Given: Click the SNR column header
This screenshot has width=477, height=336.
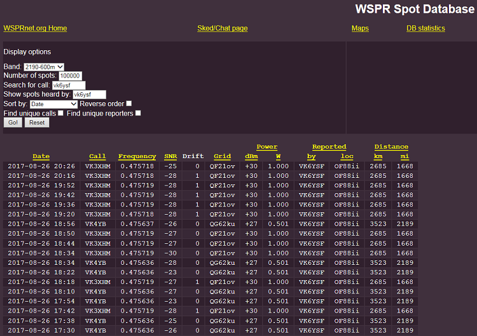Looking at the screenshot, I should tap(170, 156).
